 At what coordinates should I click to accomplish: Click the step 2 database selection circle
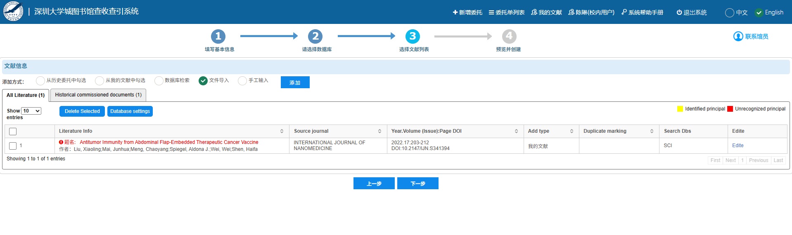(315, 36)
